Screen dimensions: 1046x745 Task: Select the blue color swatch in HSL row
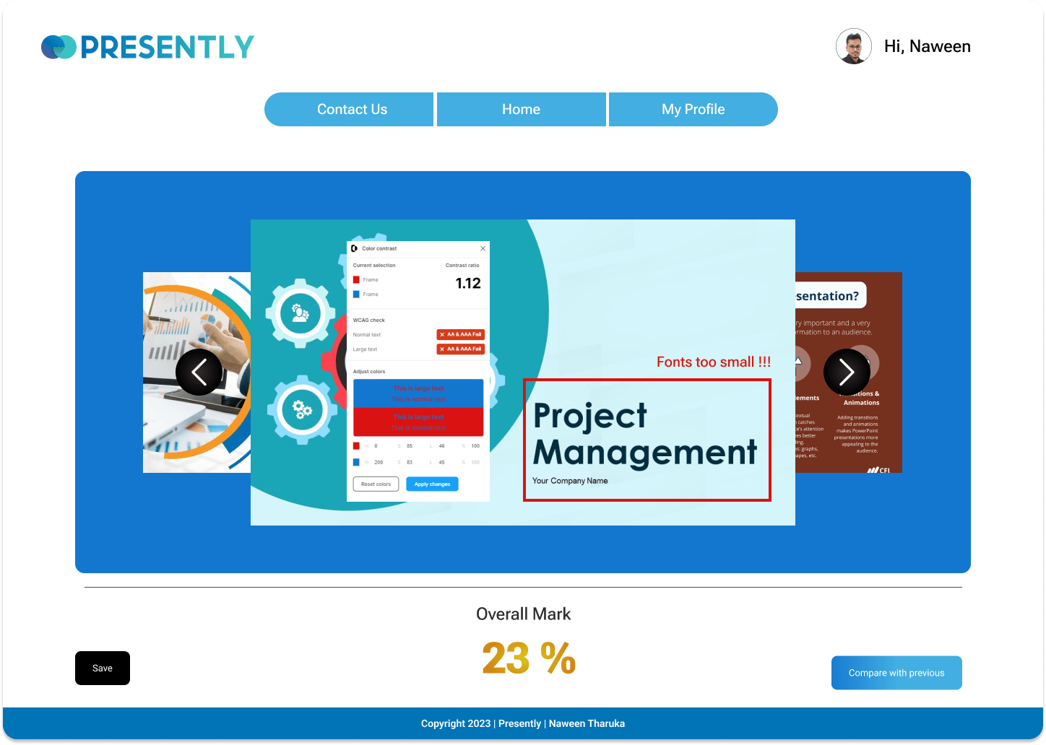[x=356, y=462]
